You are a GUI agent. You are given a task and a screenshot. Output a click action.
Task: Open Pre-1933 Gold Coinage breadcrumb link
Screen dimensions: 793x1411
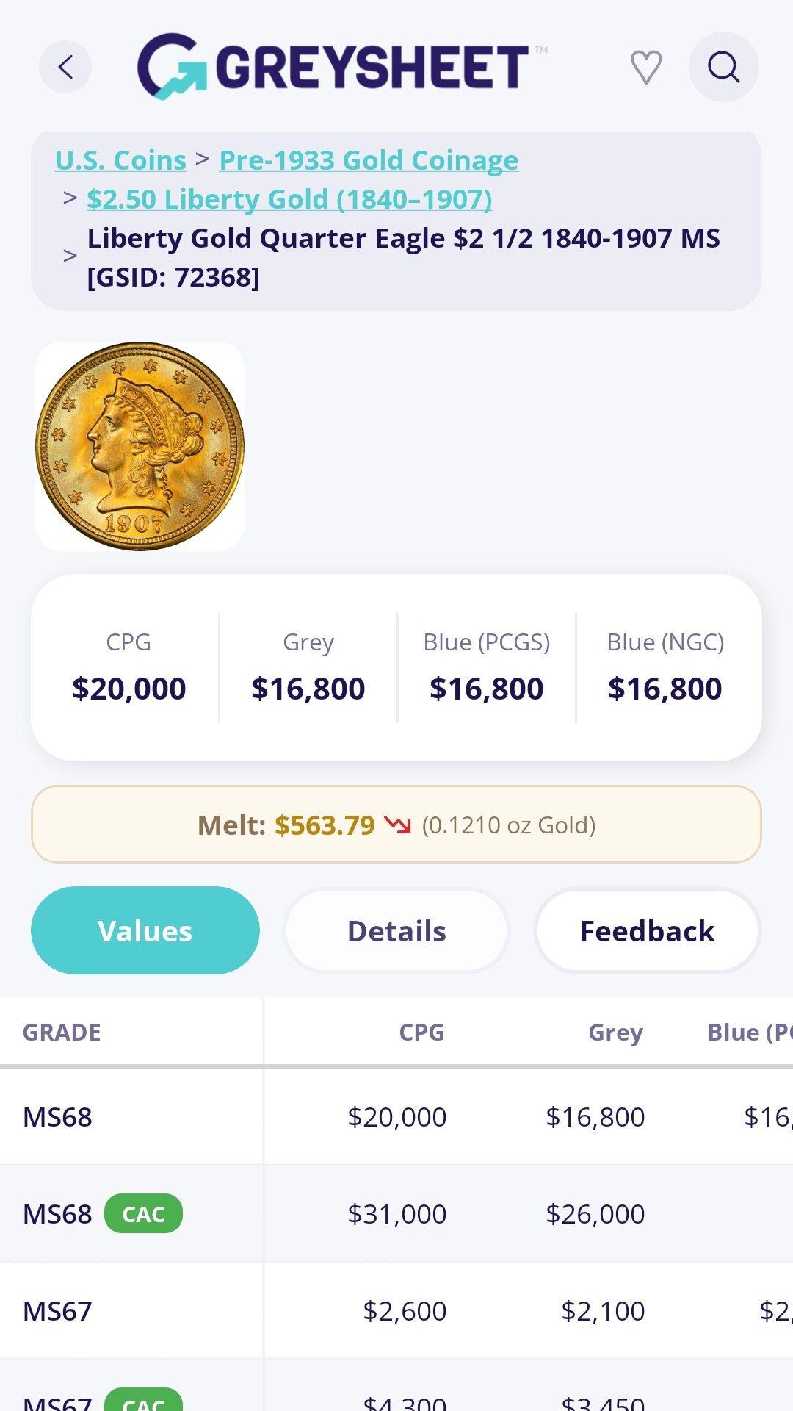coord(369,160)
